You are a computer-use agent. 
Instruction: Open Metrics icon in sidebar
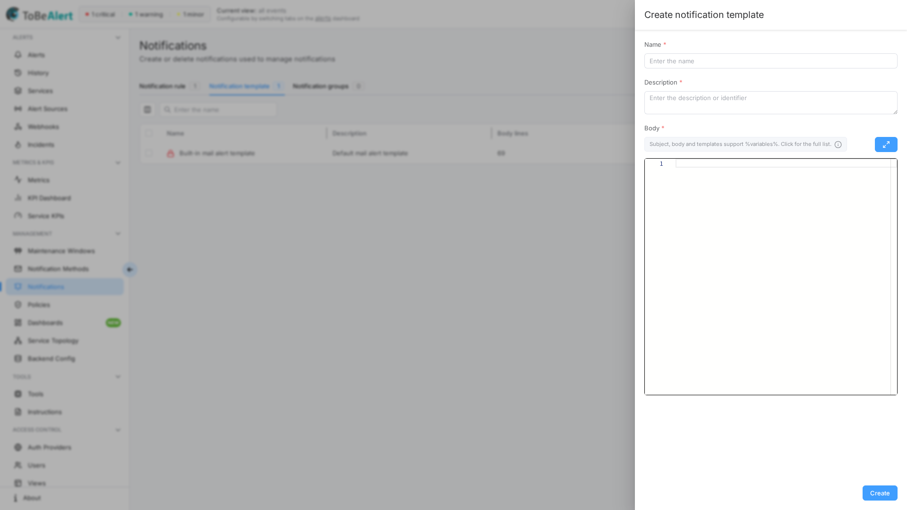point(18,180)
